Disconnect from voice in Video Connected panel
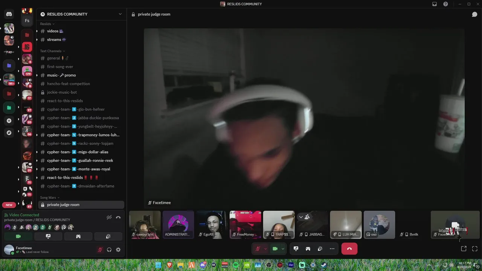The image size is (482, 271). pyautogui.click(x=118, y=217)
